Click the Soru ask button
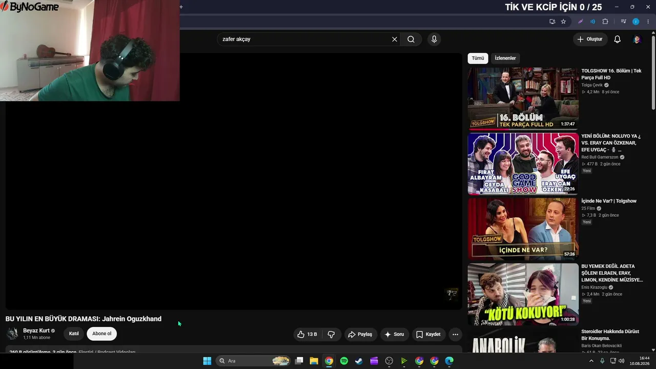Image resolution: width=656 pixels, height=369 pixels. pyautogui.click(x=394, y=334)
